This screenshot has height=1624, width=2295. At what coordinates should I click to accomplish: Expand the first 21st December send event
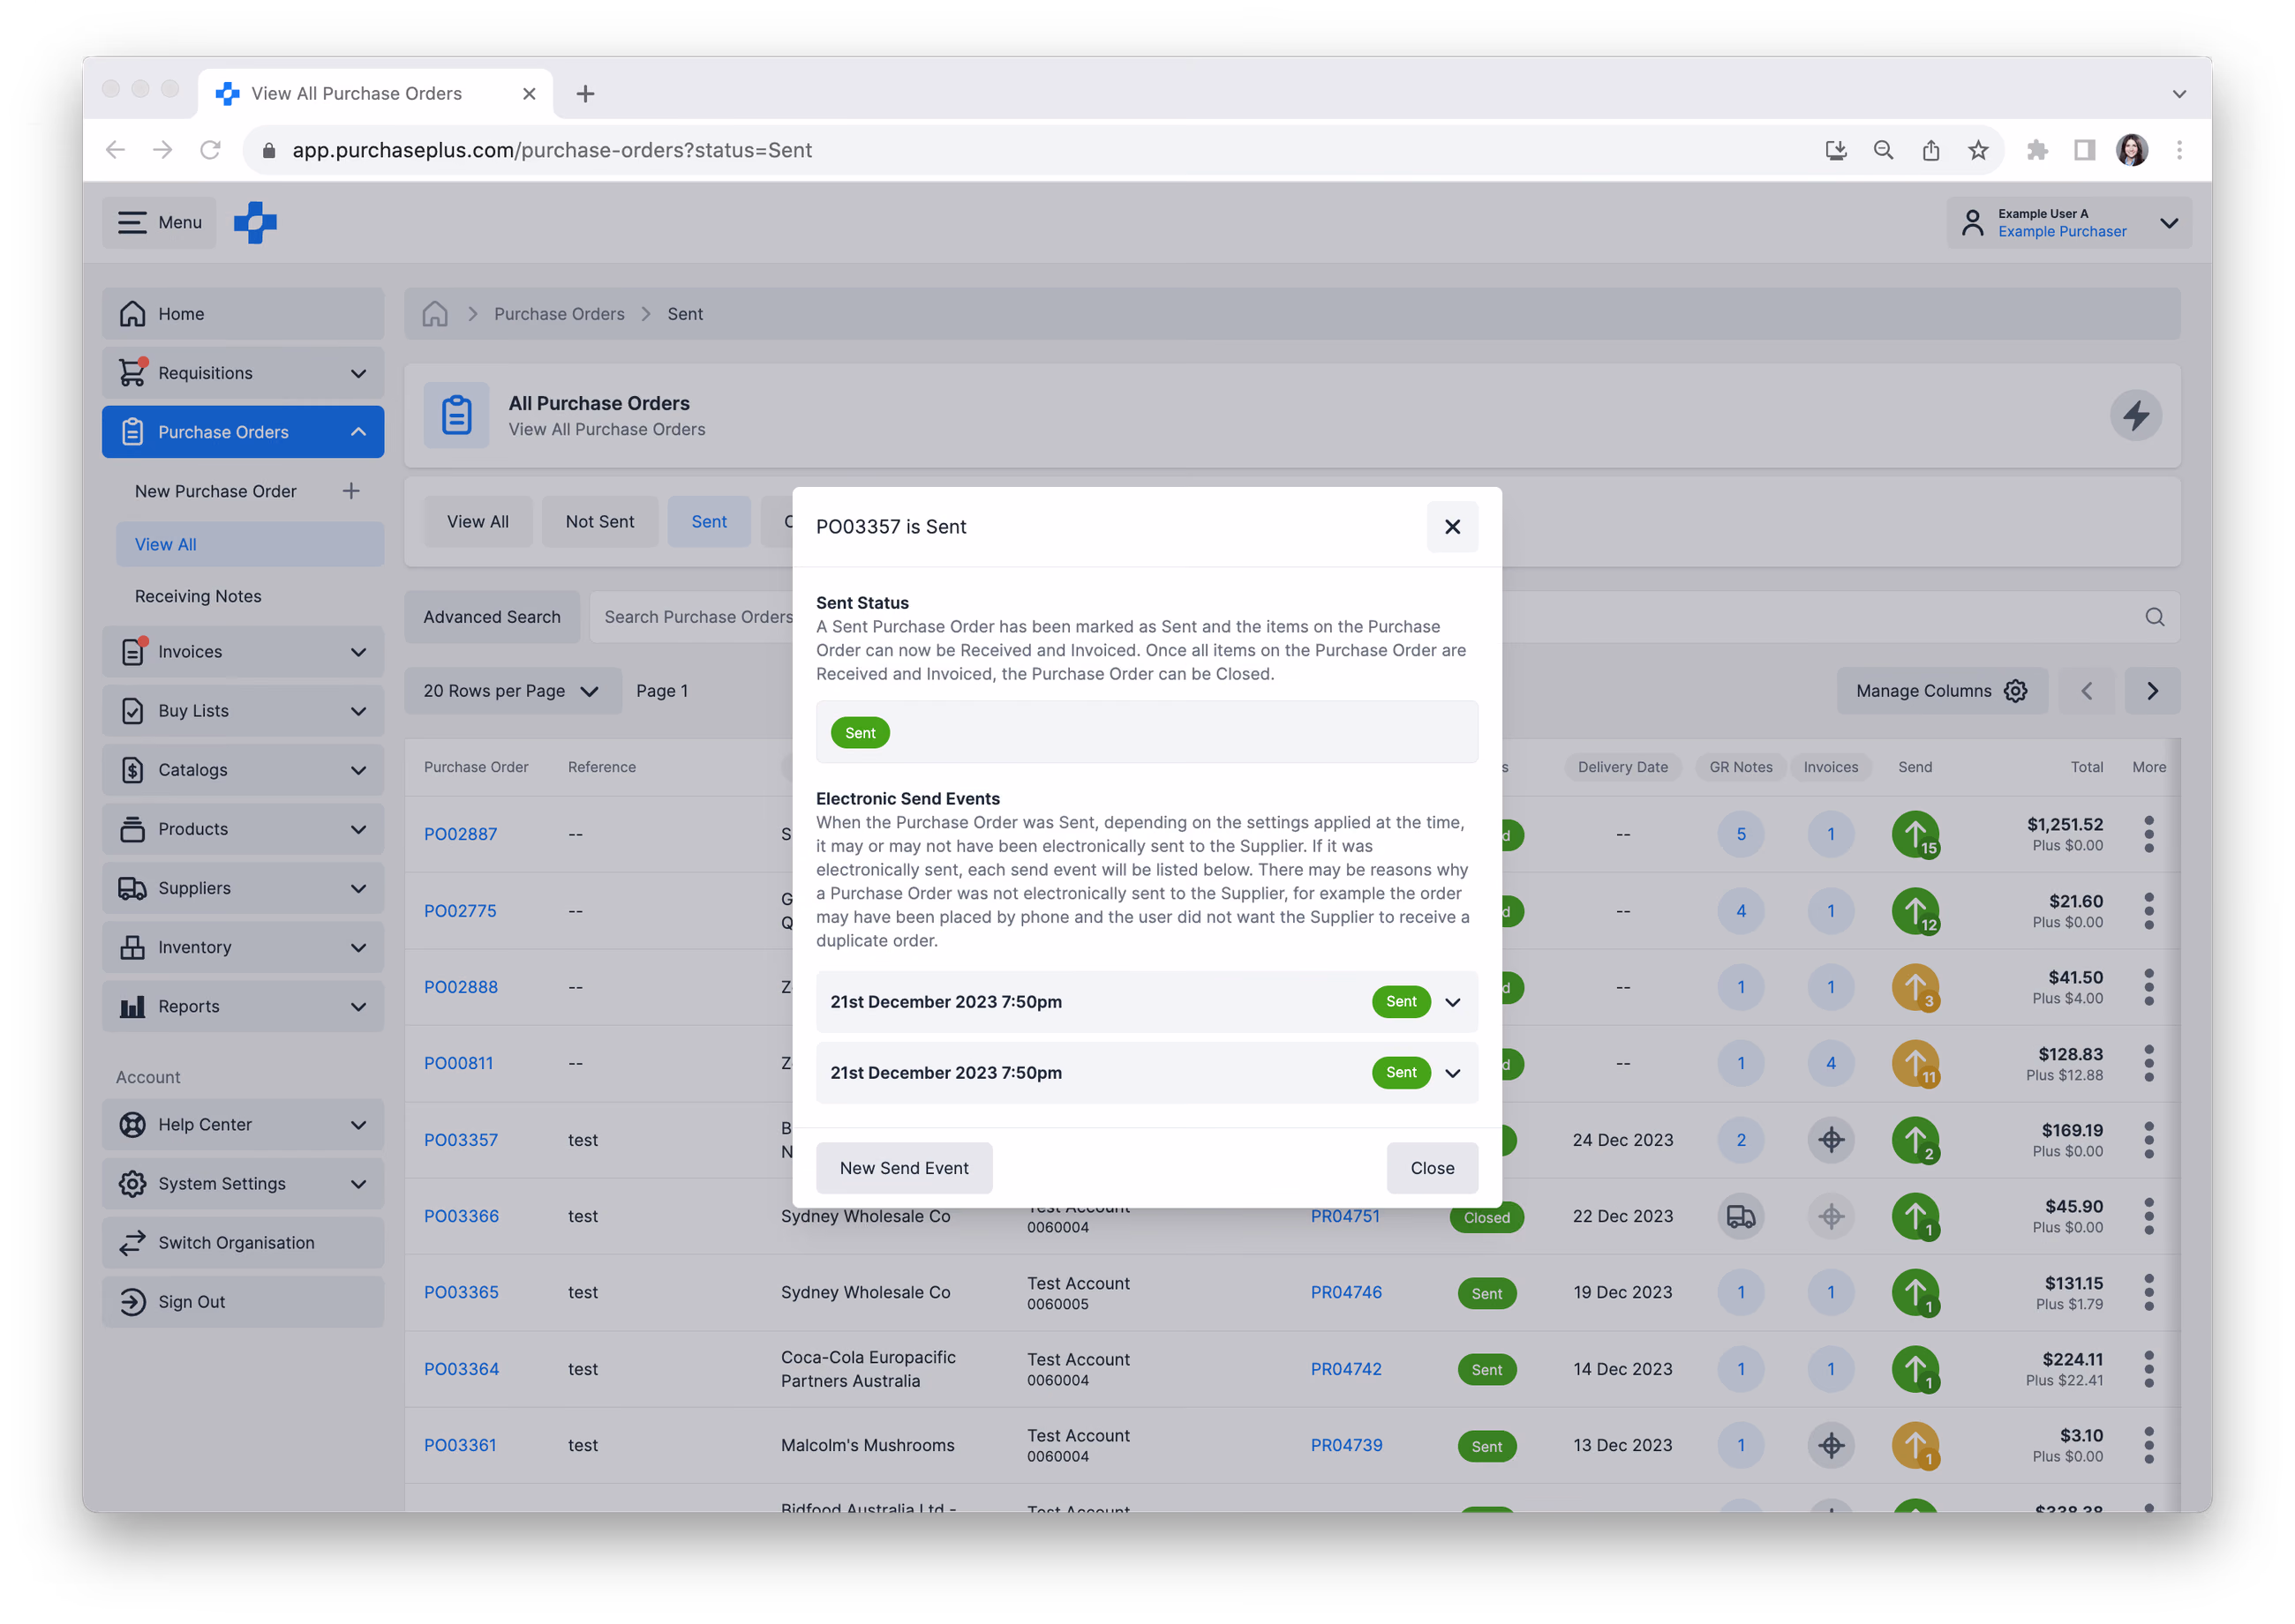tap(1453, 1002)
